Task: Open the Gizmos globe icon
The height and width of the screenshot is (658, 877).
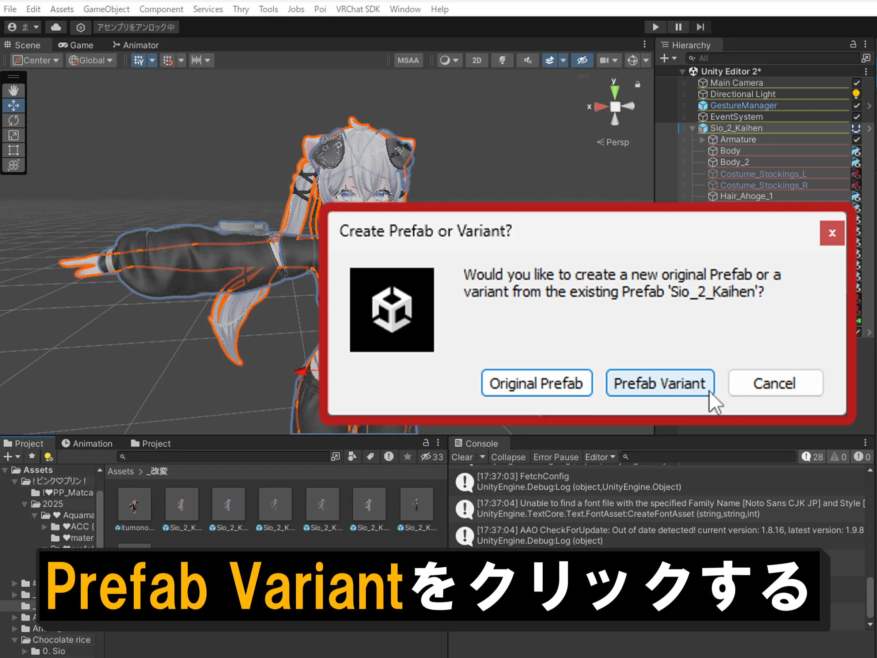Action: 633,60
